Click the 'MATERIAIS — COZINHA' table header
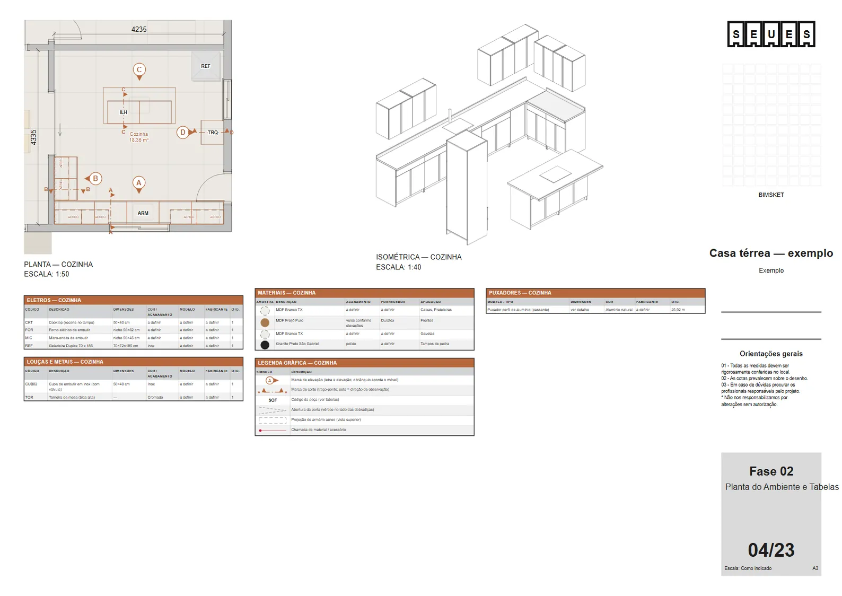This screenshot has width=842, height=596. (364, 293)
